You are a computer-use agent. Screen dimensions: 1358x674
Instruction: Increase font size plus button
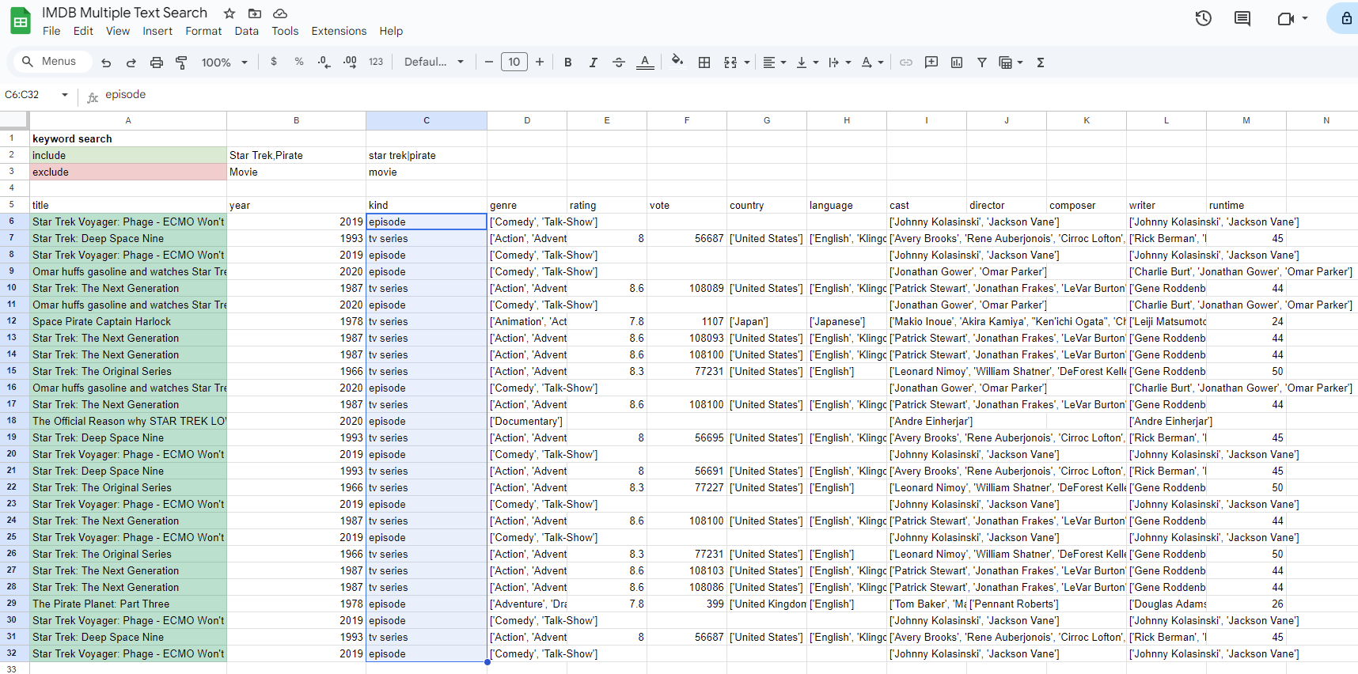[540, 62]
